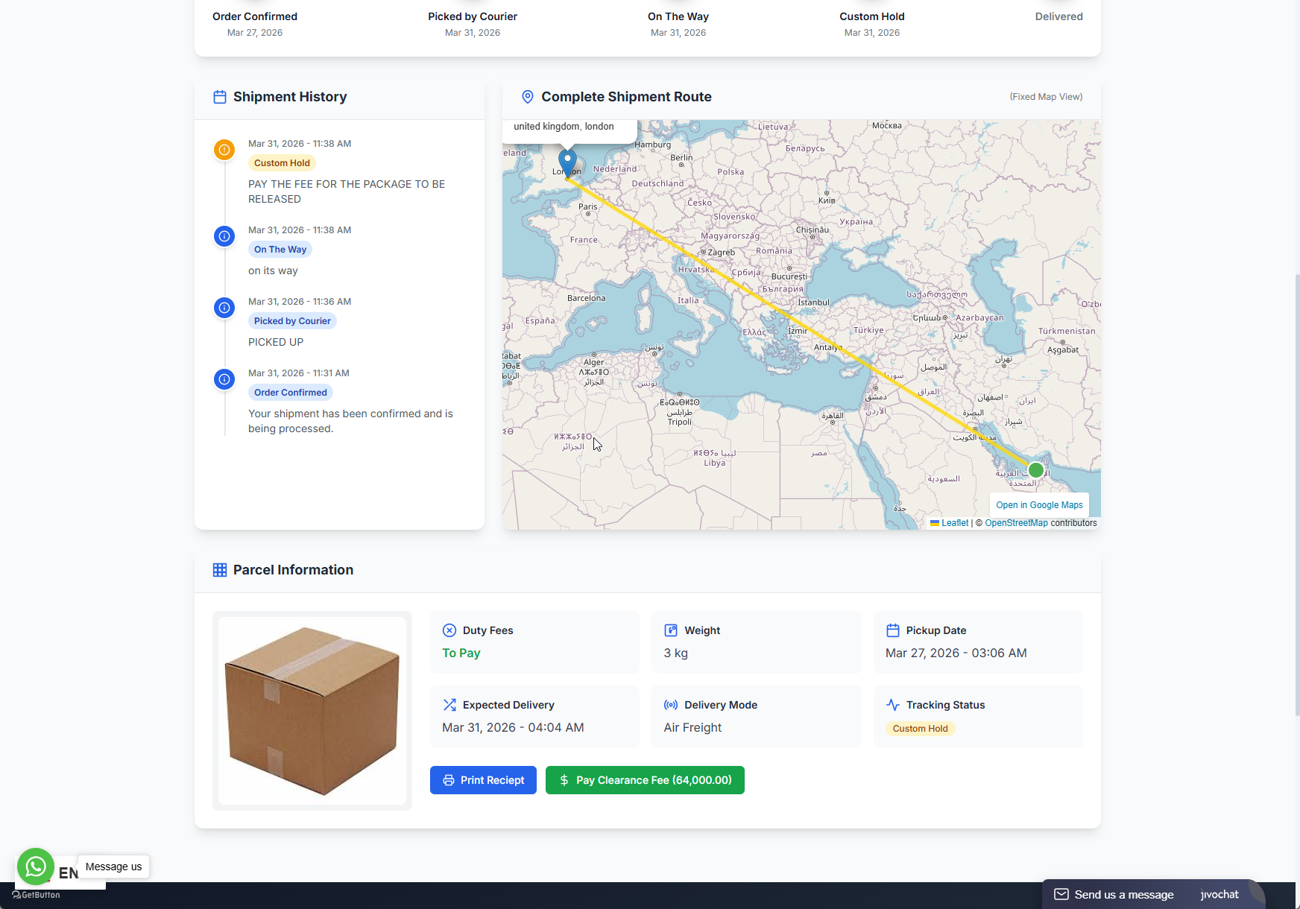Viewport: 1300px width, 909px height.
Task: Click Custom Hold badge under Tracking Status
Action: tap(920, 729)
